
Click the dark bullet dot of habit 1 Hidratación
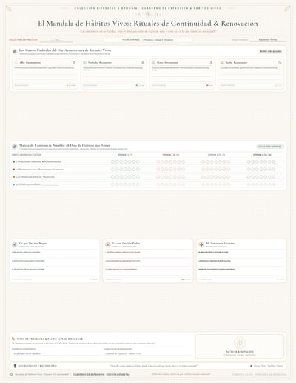point(14,161)
